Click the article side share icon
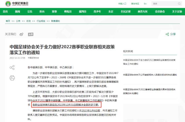Viewport: 185px width, 122px height. click(x=12, y=67)
